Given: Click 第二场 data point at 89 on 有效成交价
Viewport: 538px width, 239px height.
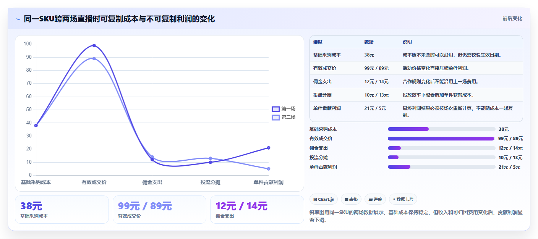Looking at the screenshot, I should point(94,58).
